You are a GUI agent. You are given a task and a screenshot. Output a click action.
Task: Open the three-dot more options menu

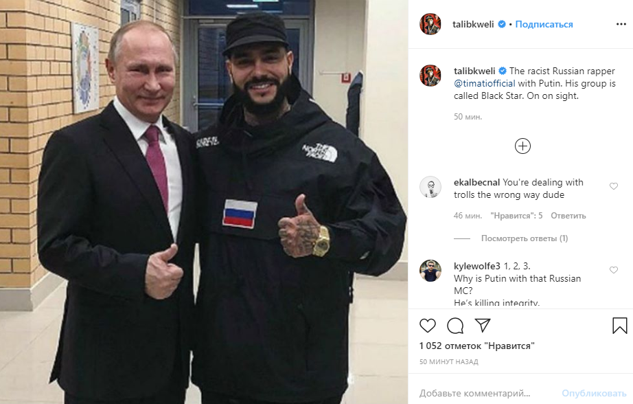click(x=621, y=24)
